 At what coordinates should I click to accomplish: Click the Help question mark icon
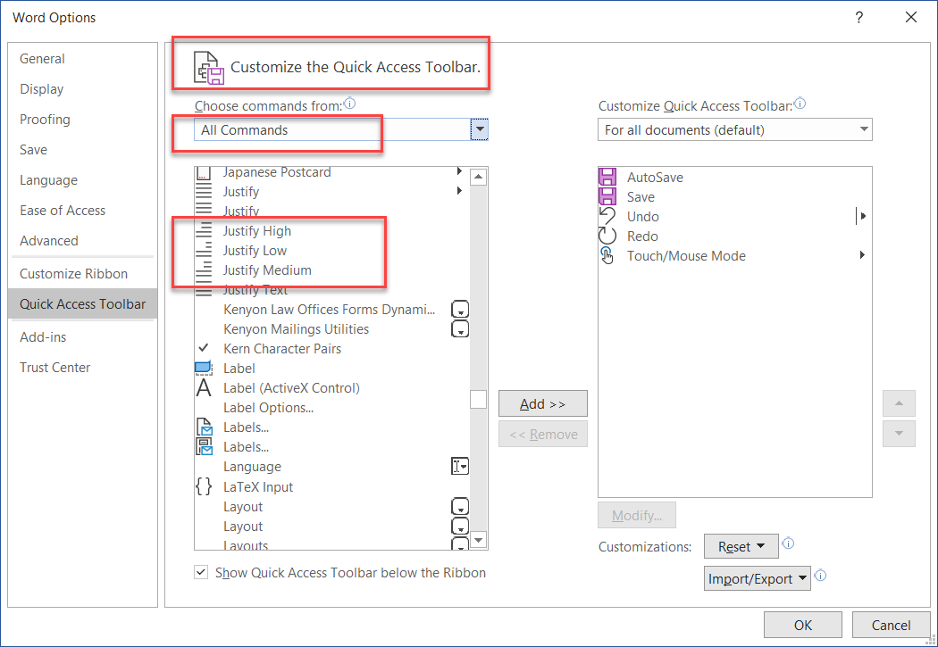pyautogui.click(x=859, y=17)
